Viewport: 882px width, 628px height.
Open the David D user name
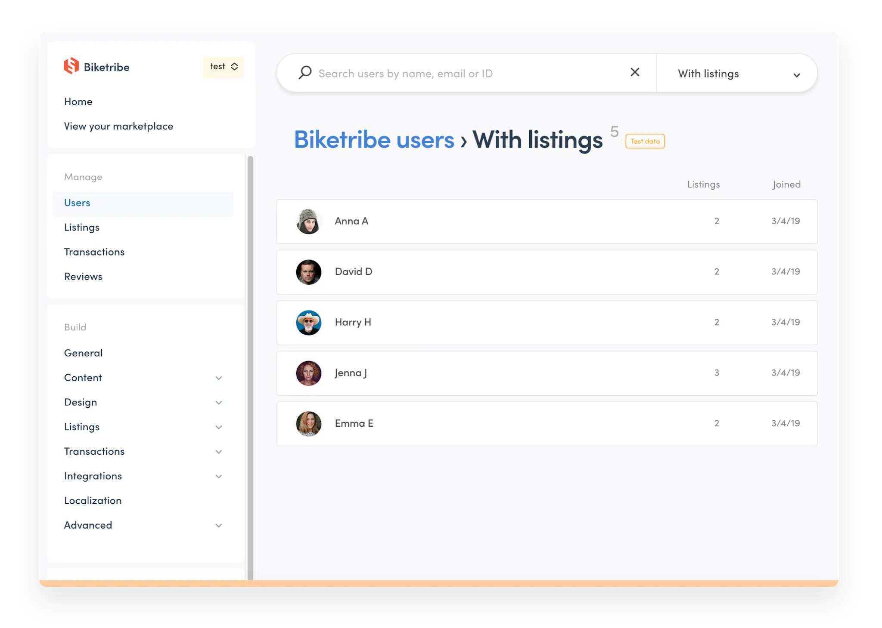click(354, 272)
